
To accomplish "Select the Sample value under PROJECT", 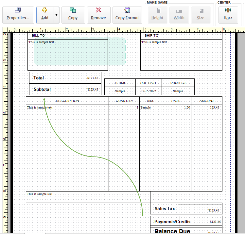I will pyautogui.click(x=178, y=91).
